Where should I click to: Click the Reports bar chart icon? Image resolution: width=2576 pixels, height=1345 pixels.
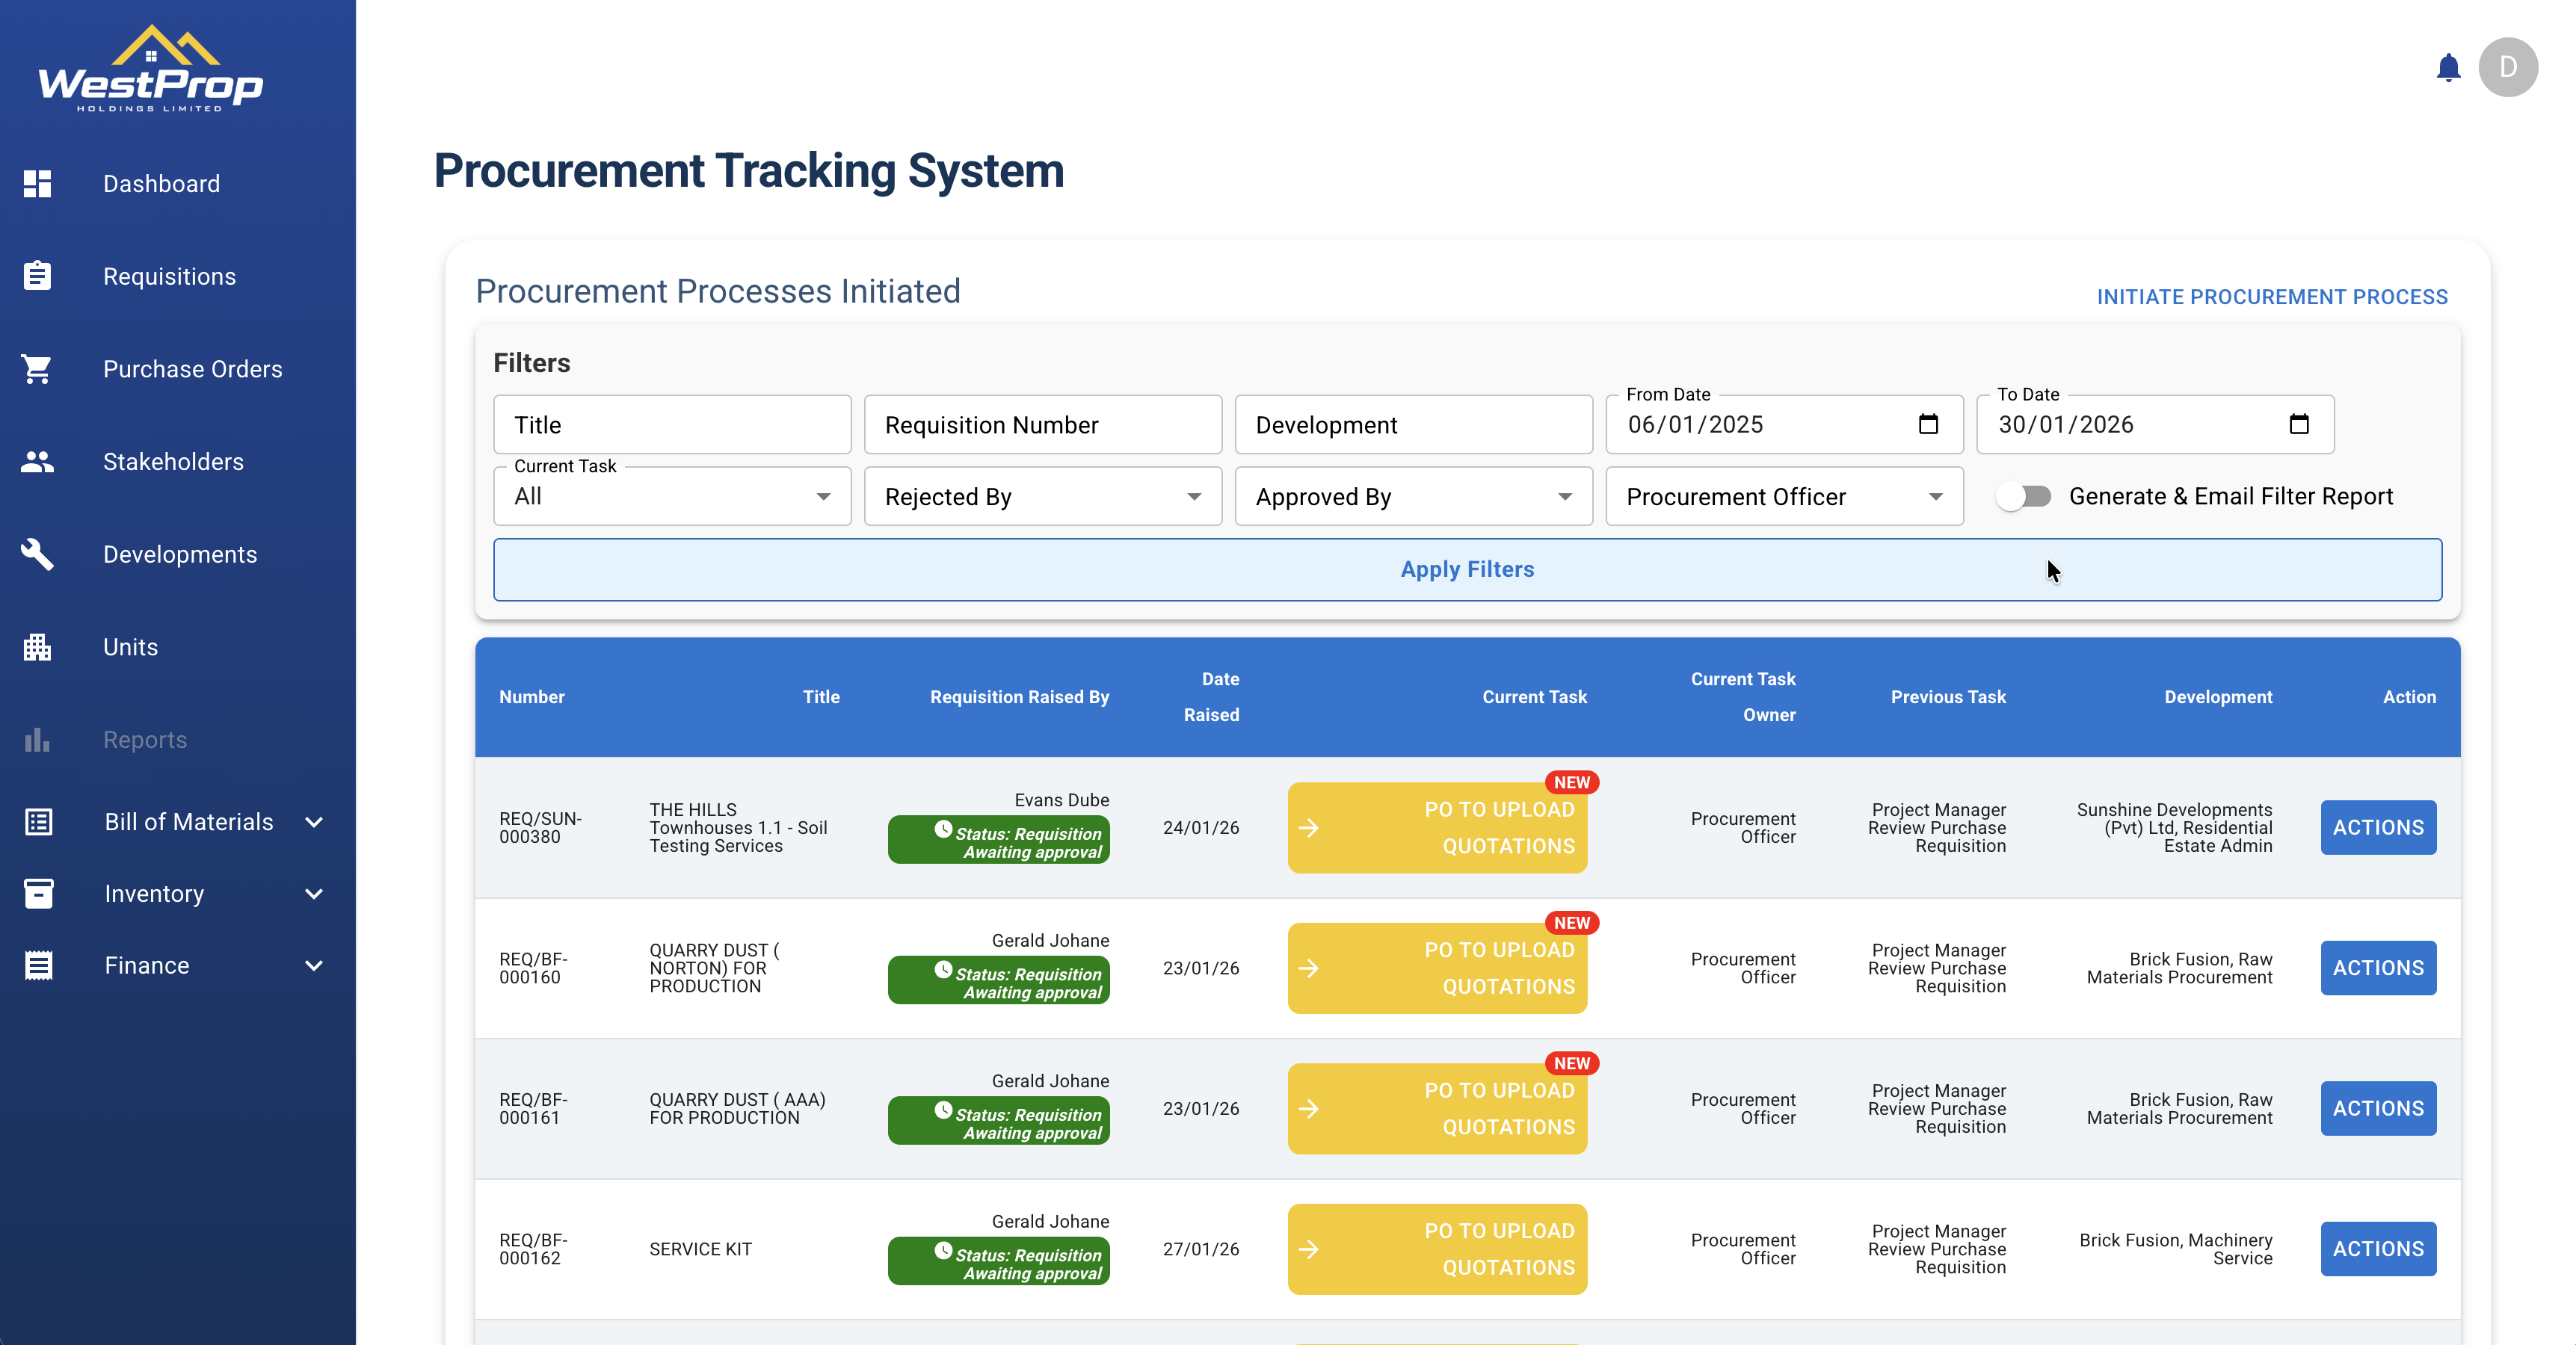click(37, 740)
